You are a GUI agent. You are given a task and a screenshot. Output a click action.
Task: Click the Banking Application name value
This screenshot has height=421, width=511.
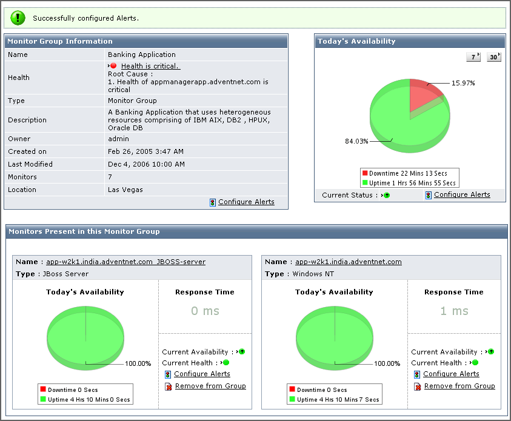pyautogui.click(x=142, y=55)
